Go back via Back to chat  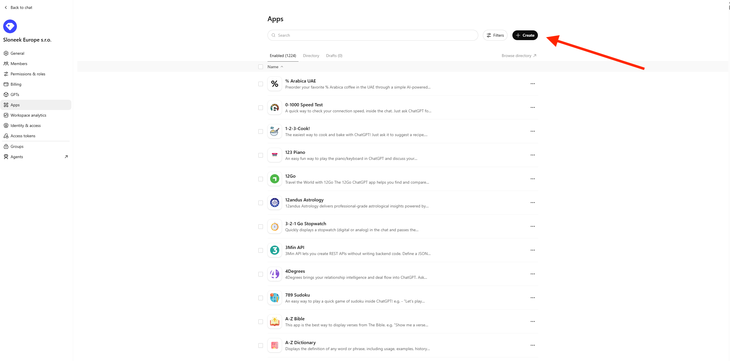[18, 7]
